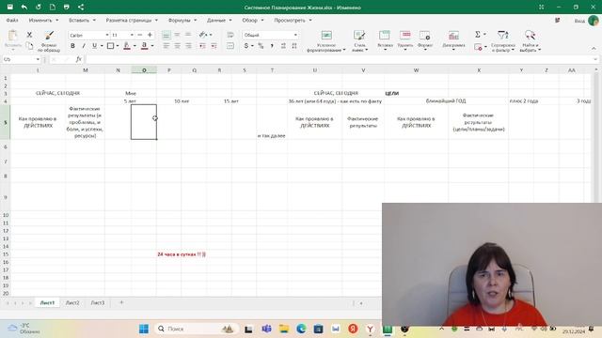
Task: Expand the borders dropdown arrow
Action: (117, 46)
